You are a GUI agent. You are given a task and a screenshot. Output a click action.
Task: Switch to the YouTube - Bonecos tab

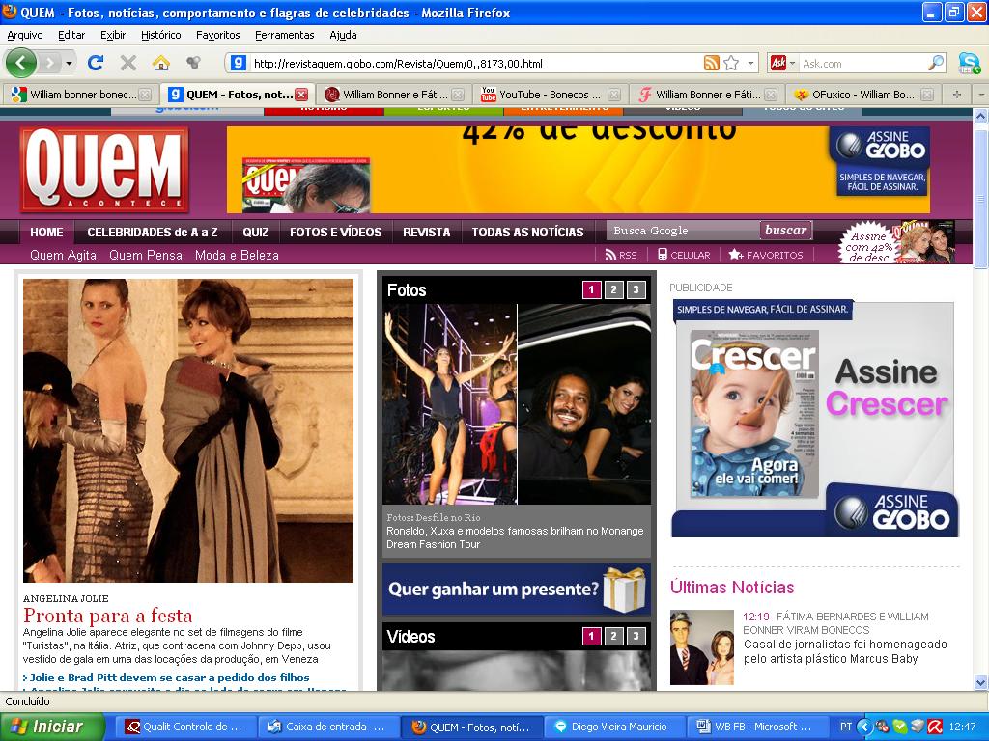[549, 95]
